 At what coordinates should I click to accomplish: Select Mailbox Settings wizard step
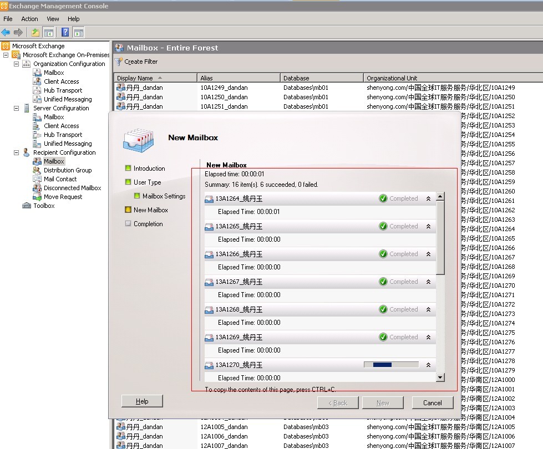click(164, 196)
